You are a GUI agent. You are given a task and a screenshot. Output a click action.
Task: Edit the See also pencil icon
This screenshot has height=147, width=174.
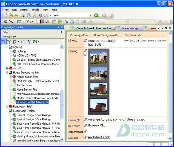coord(85,137)
